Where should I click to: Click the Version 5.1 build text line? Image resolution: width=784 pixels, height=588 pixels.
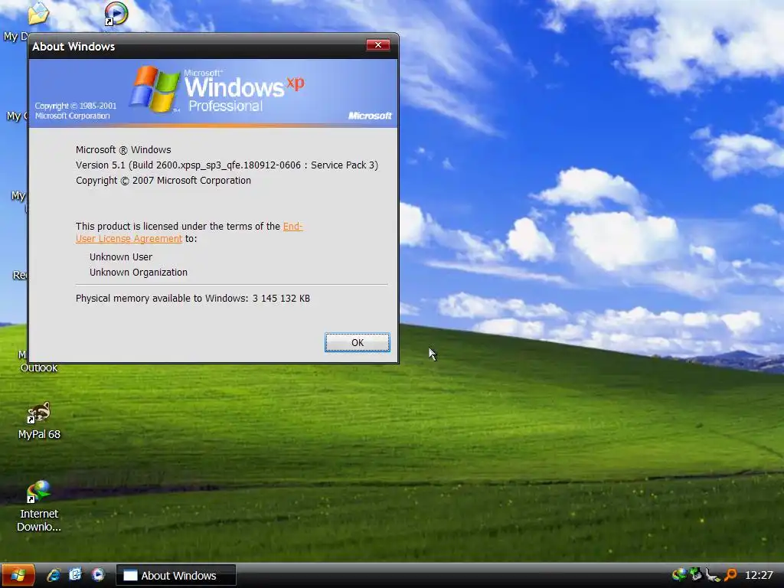(x=227, y=165)
